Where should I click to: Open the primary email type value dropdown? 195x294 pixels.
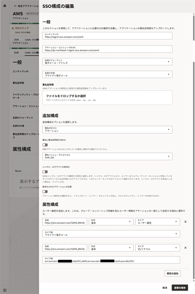111,234
